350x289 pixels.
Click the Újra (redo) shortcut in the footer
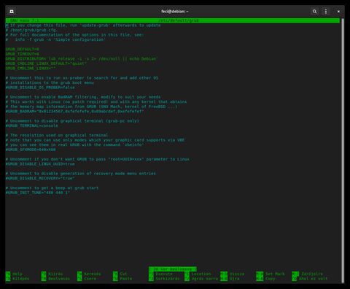[x=230, y=279]
